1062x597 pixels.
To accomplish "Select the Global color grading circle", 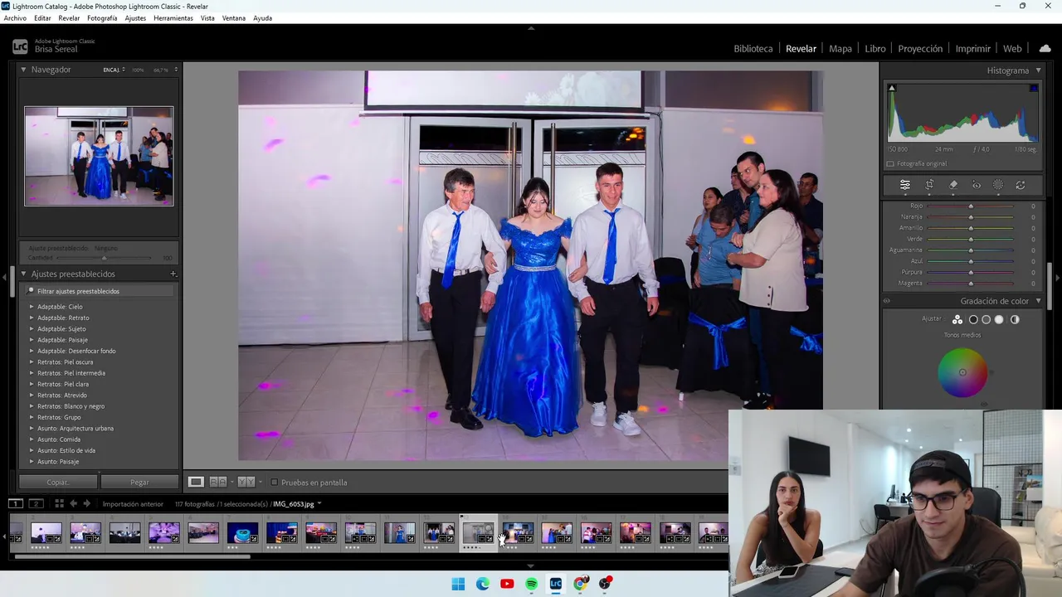I will point(1015,319).
